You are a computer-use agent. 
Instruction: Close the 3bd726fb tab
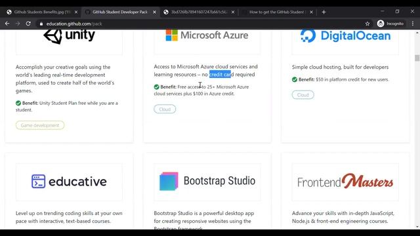pos(233,12)
